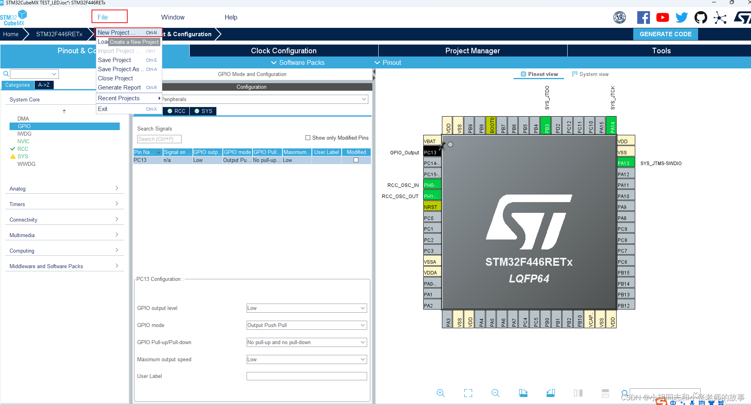Open the ST GitHub icon
The image size is (751, 405).
tap(701, 18)
